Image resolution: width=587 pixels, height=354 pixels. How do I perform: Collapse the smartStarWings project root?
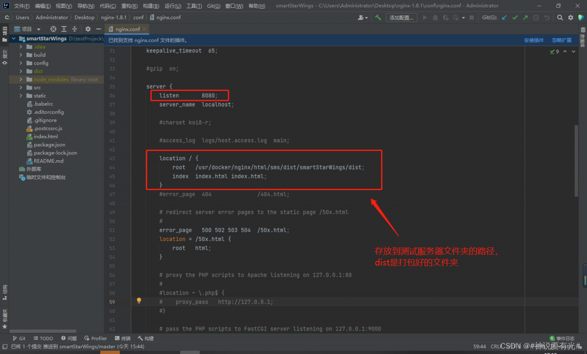coord(14,39)
